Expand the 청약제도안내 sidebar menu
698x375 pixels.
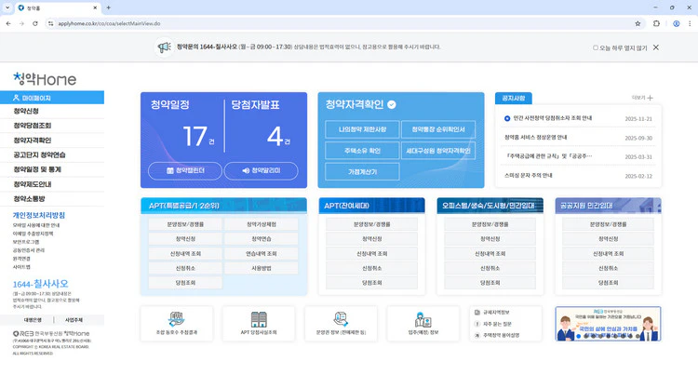click(x=32, y=184)
